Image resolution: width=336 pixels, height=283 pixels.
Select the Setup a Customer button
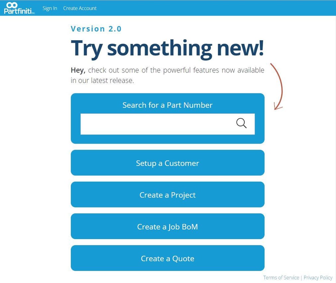pos(168,163)
